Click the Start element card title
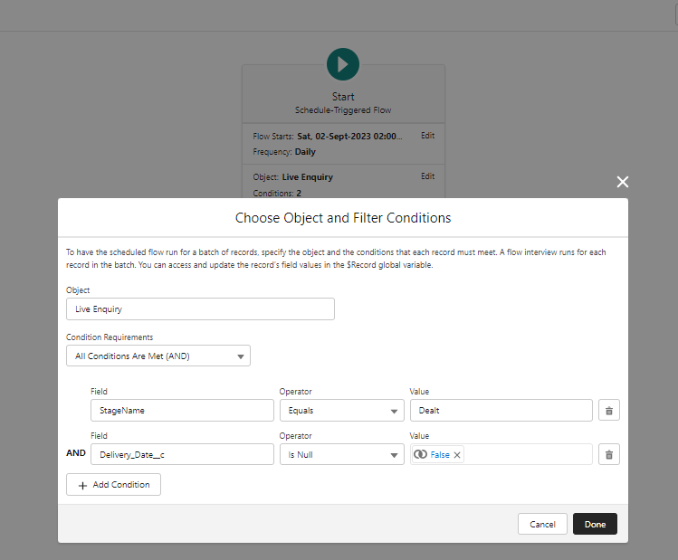This screenshot has width=678, height=560. (343, 97)
